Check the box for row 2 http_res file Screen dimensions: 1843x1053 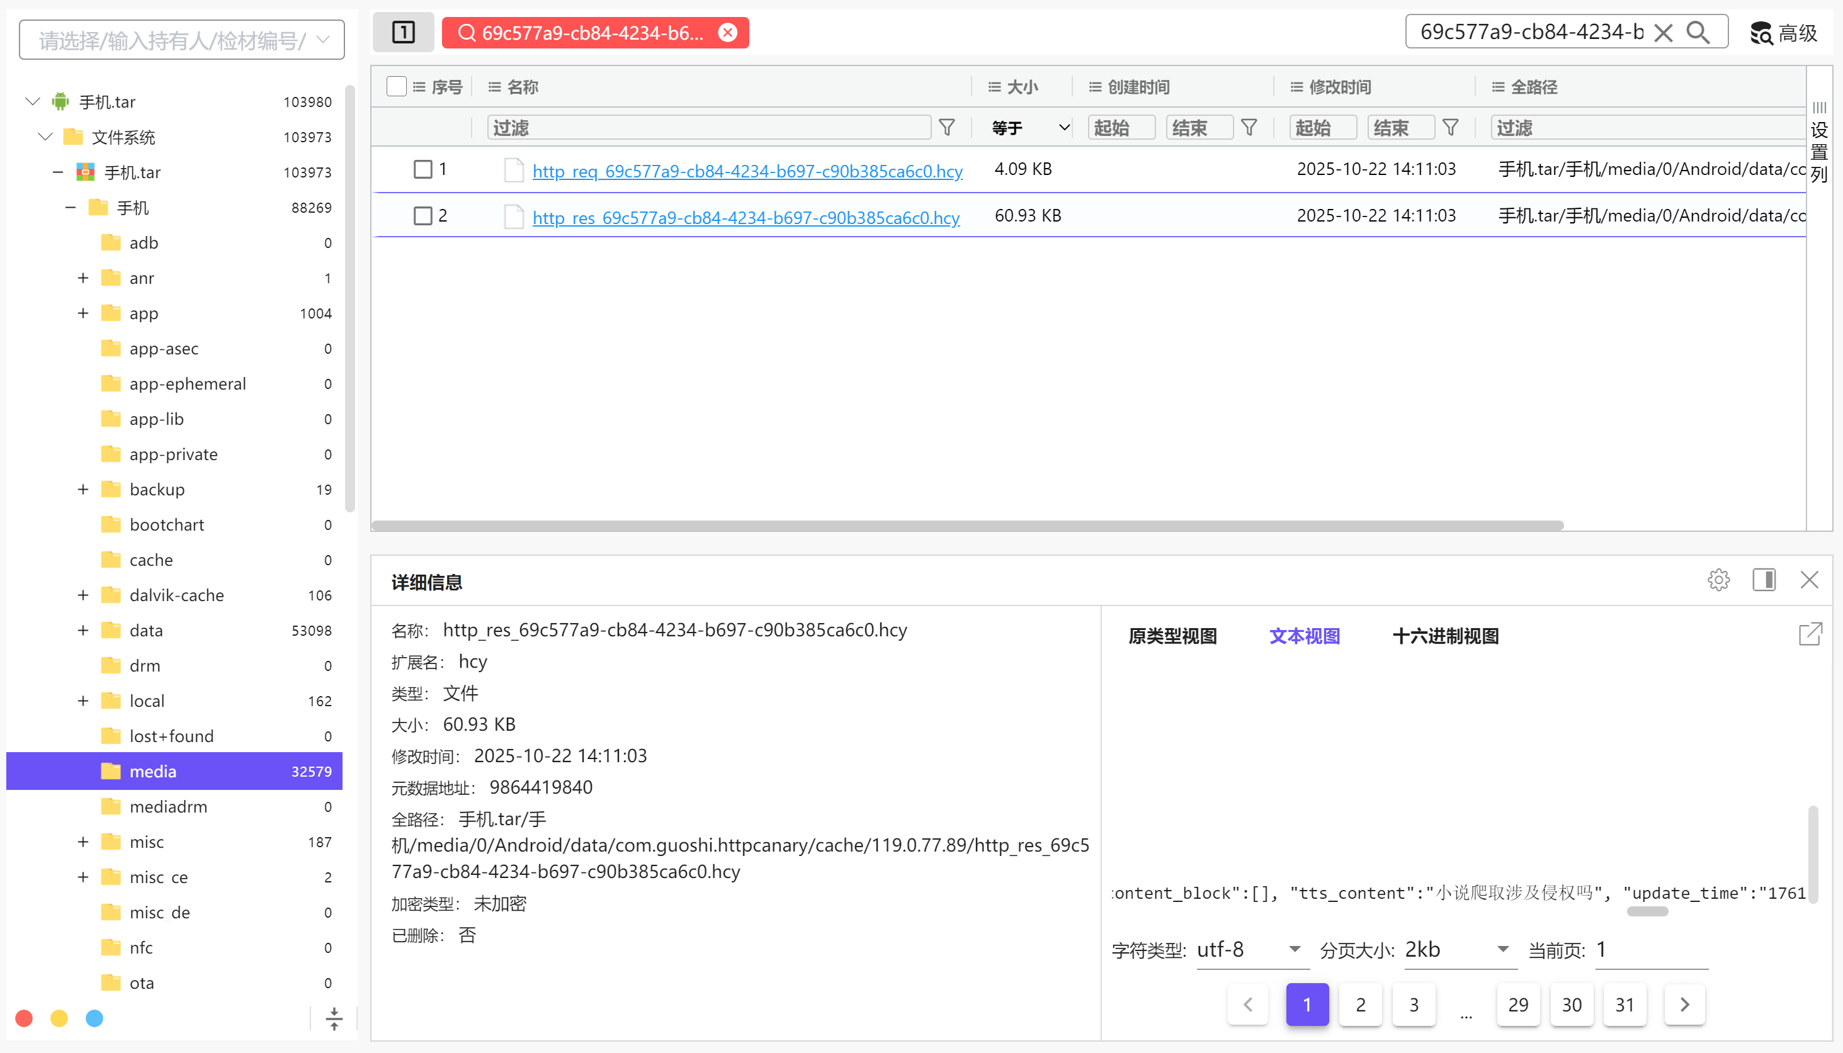422,215
